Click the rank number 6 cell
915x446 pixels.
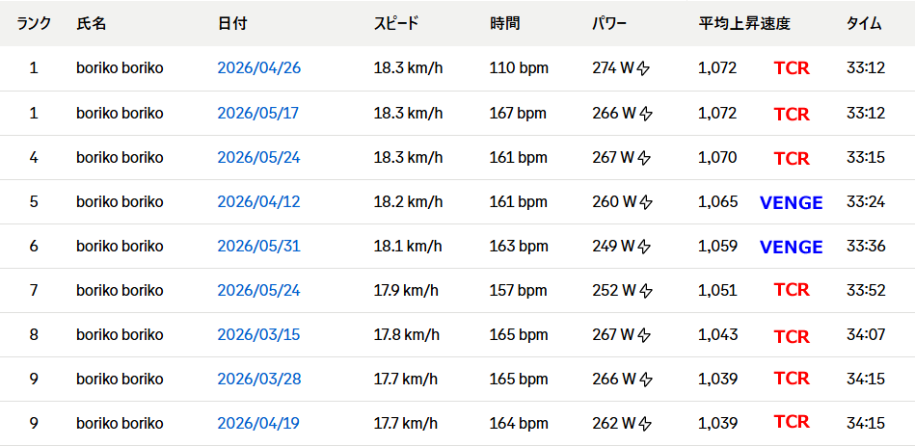click(34, 246)
